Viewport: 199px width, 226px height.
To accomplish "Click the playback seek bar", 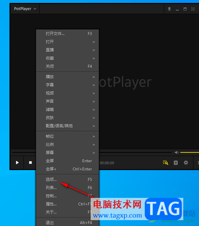I will pos(135,152).
